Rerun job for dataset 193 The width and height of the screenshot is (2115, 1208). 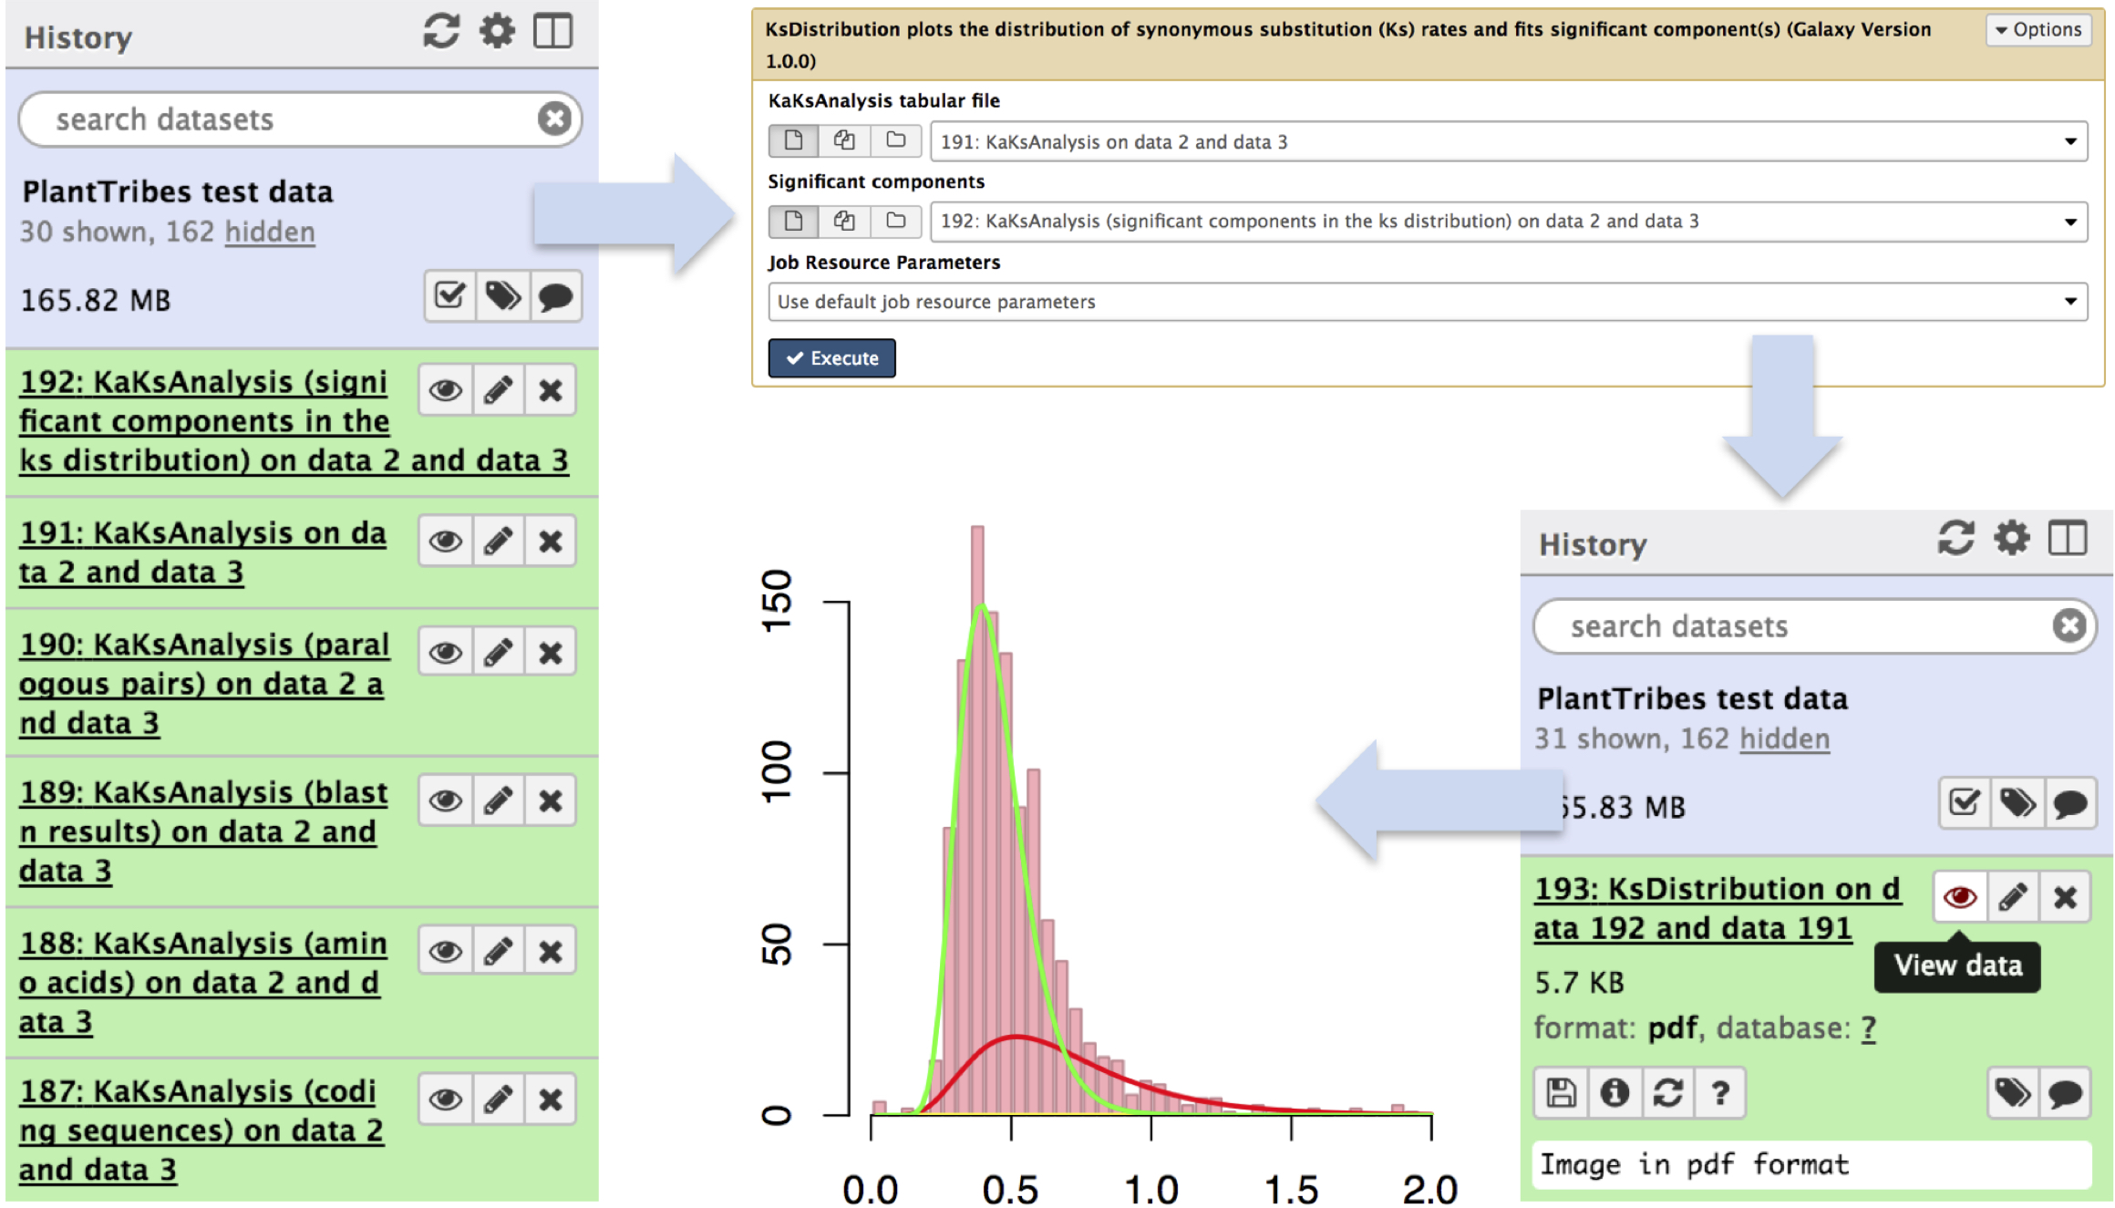(x=1667, y=1092)
